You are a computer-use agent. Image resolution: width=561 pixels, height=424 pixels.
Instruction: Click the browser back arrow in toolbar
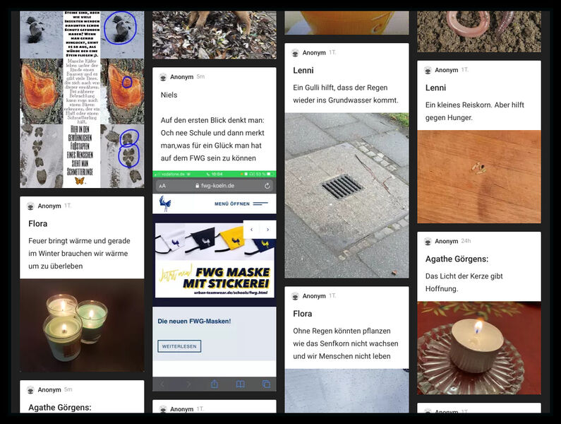162,384
